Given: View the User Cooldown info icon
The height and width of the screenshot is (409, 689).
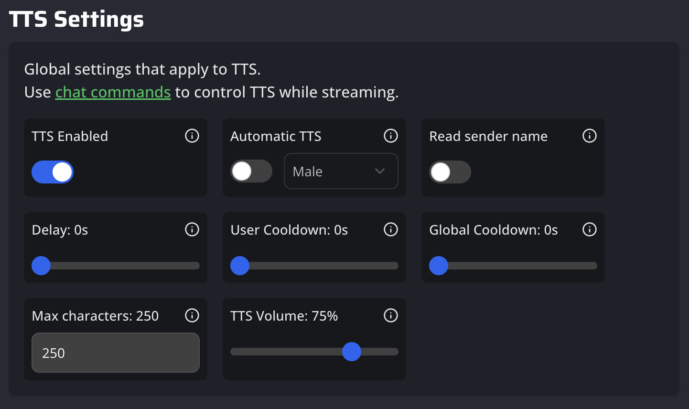Looking at the screenshot, I should pyautogui.click(x=391, y=230).
